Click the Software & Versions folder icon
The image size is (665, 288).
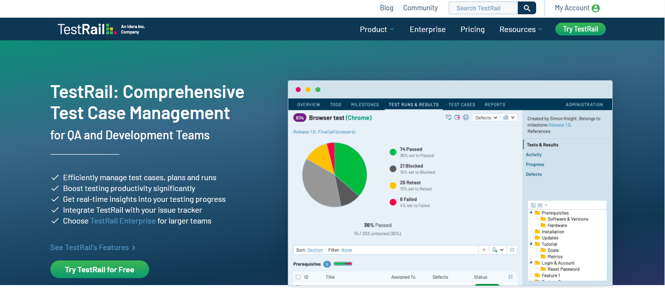pos(544,219)
